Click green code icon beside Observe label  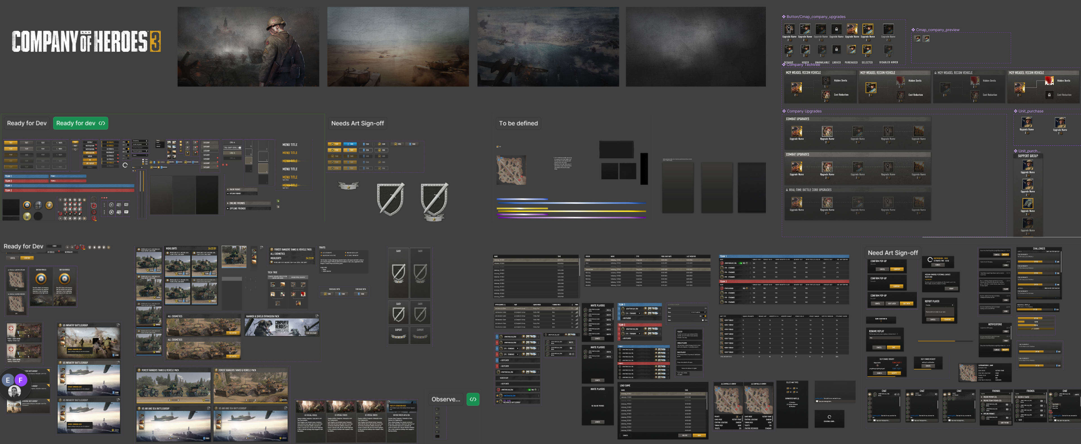473,399
